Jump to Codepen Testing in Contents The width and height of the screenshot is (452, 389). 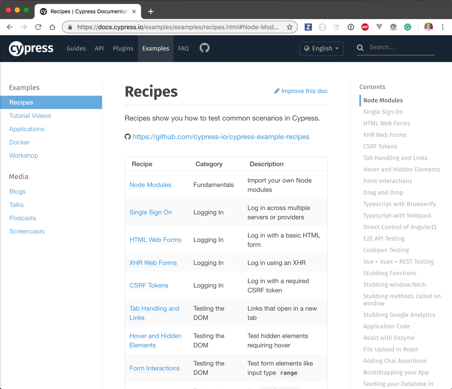(386, 250)
